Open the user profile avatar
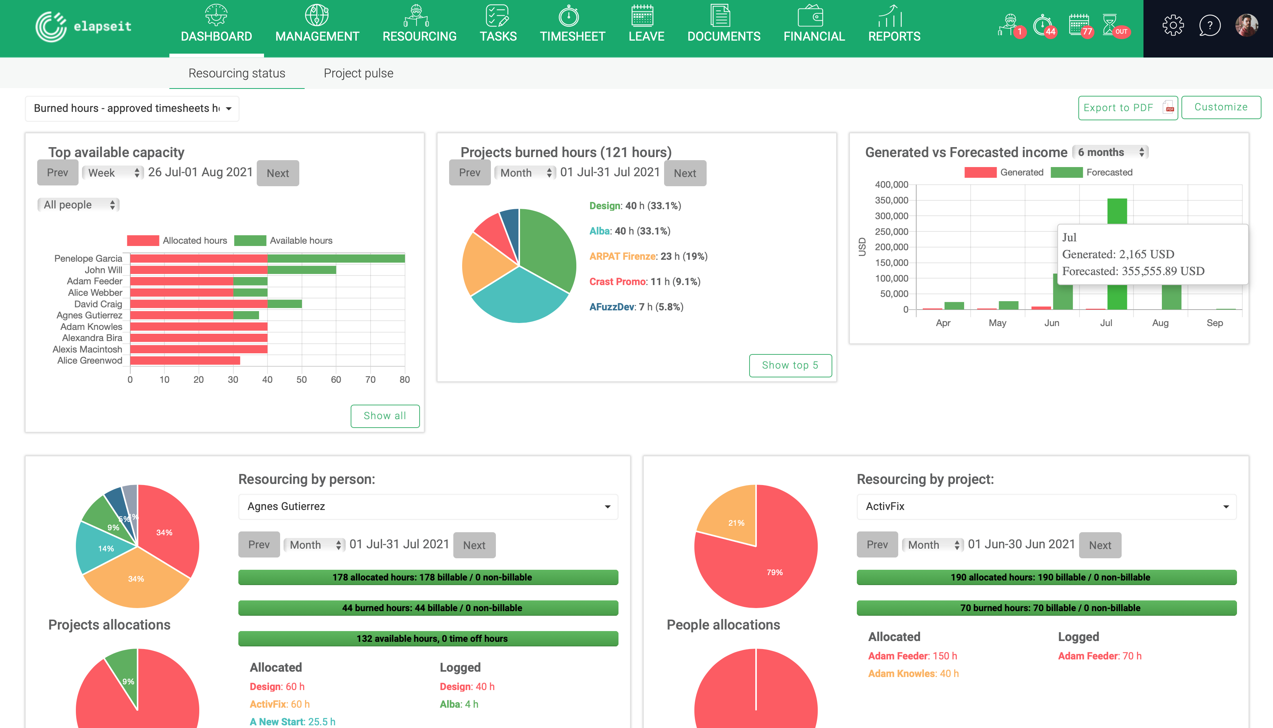Viewport: 1273px width, 728px height. (x=1247, y=26)
